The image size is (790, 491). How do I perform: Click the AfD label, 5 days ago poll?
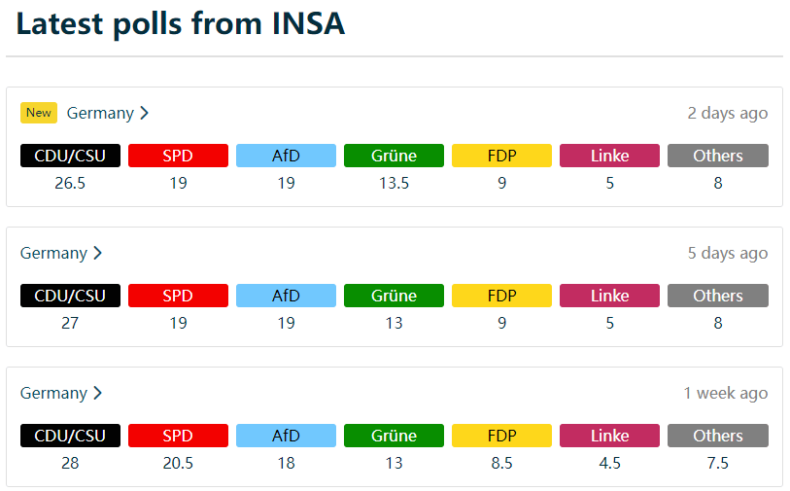pos(286,296)
